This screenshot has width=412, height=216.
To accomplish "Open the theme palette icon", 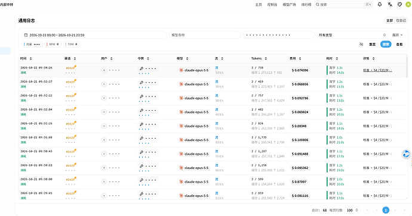I will coord(399,4).
